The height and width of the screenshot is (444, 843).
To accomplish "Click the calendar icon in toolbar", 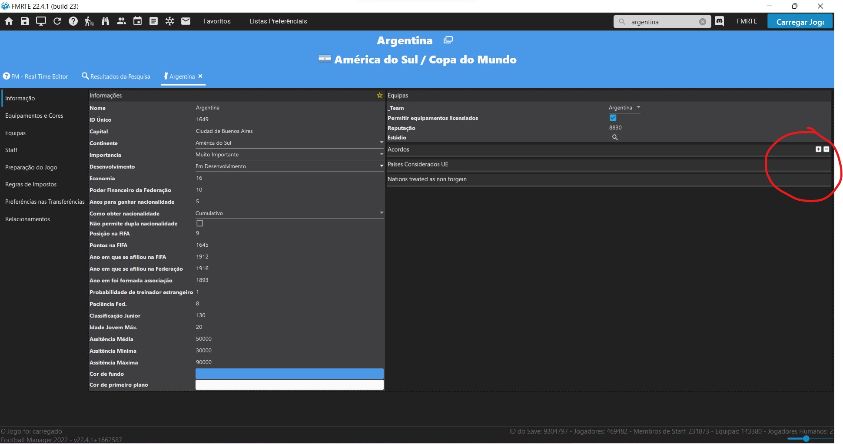I will (x=137, y=21).
